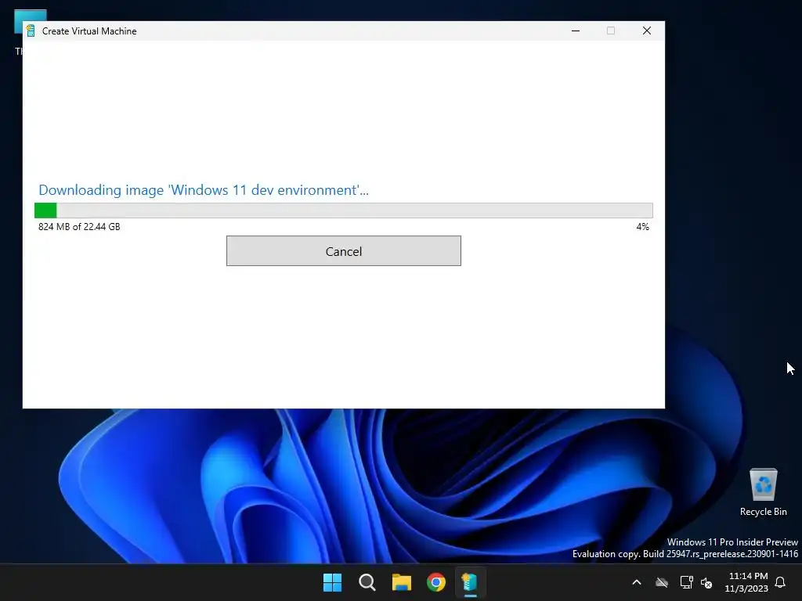Open the notification bell
The image size is (802, 601).
(780, 582)
